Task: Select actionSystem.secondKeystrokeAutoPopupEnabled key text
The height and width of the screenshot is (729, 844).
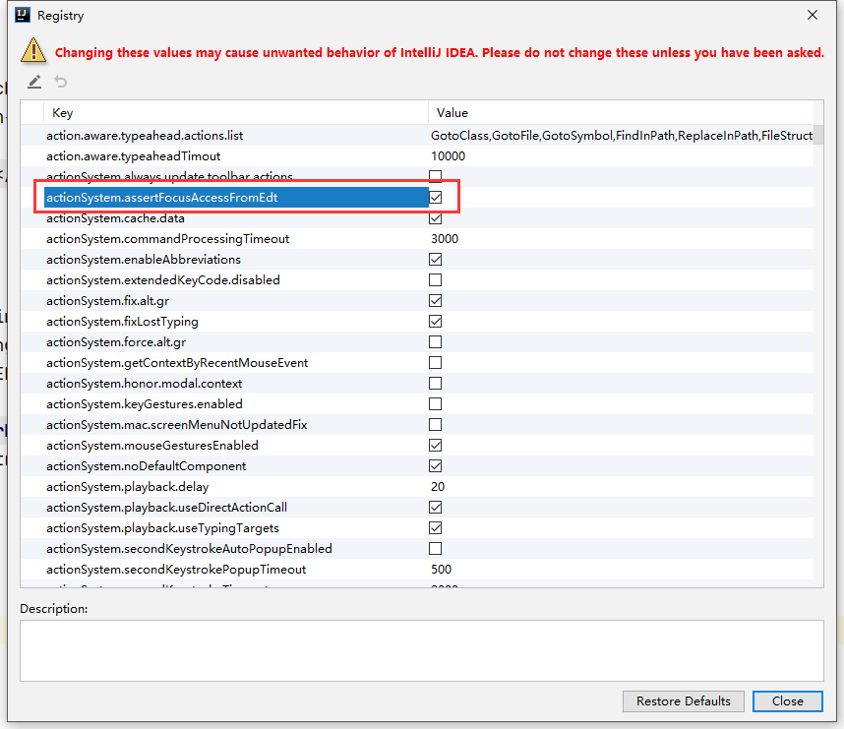Action: coord(189,549)
